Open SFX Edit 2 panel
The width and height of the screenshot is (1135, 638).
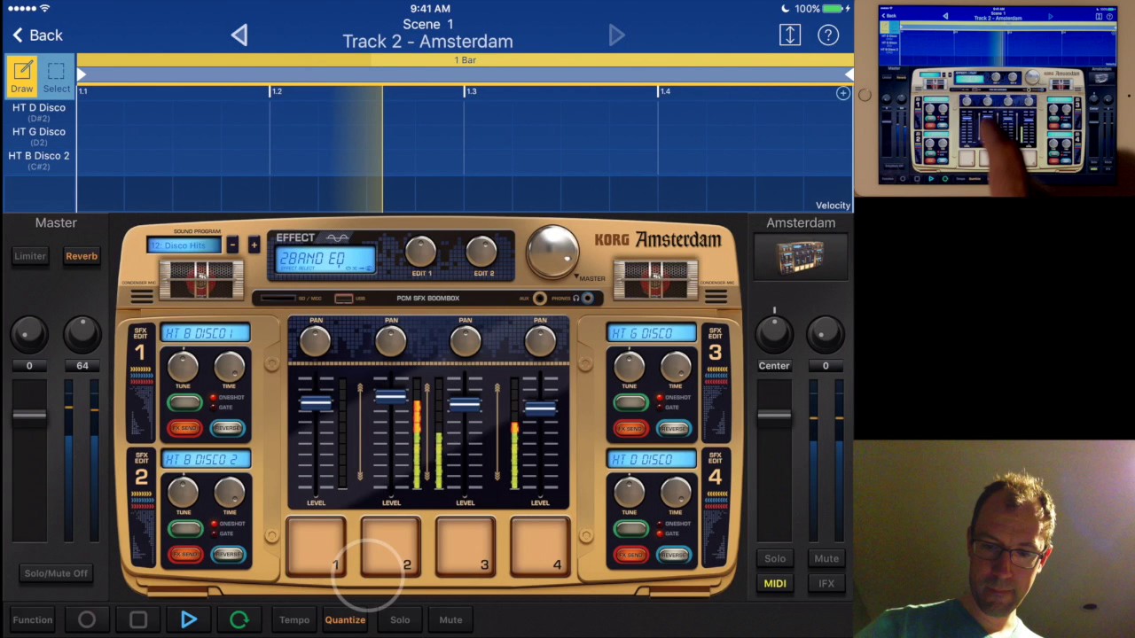pos(140,509)
